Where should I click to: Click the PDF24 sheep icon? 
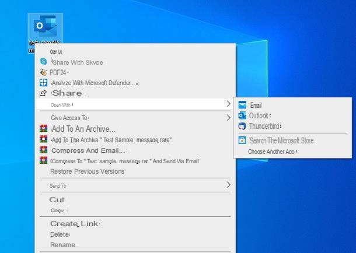[x=43, y=72]
